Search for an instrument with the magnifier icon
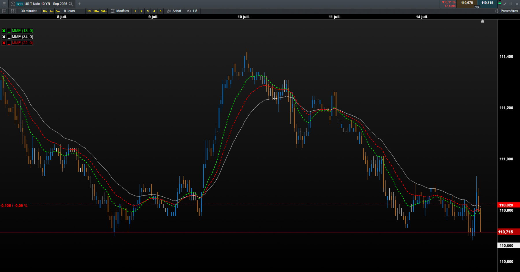Screen dimensions: 520x272 pos(70,4)
